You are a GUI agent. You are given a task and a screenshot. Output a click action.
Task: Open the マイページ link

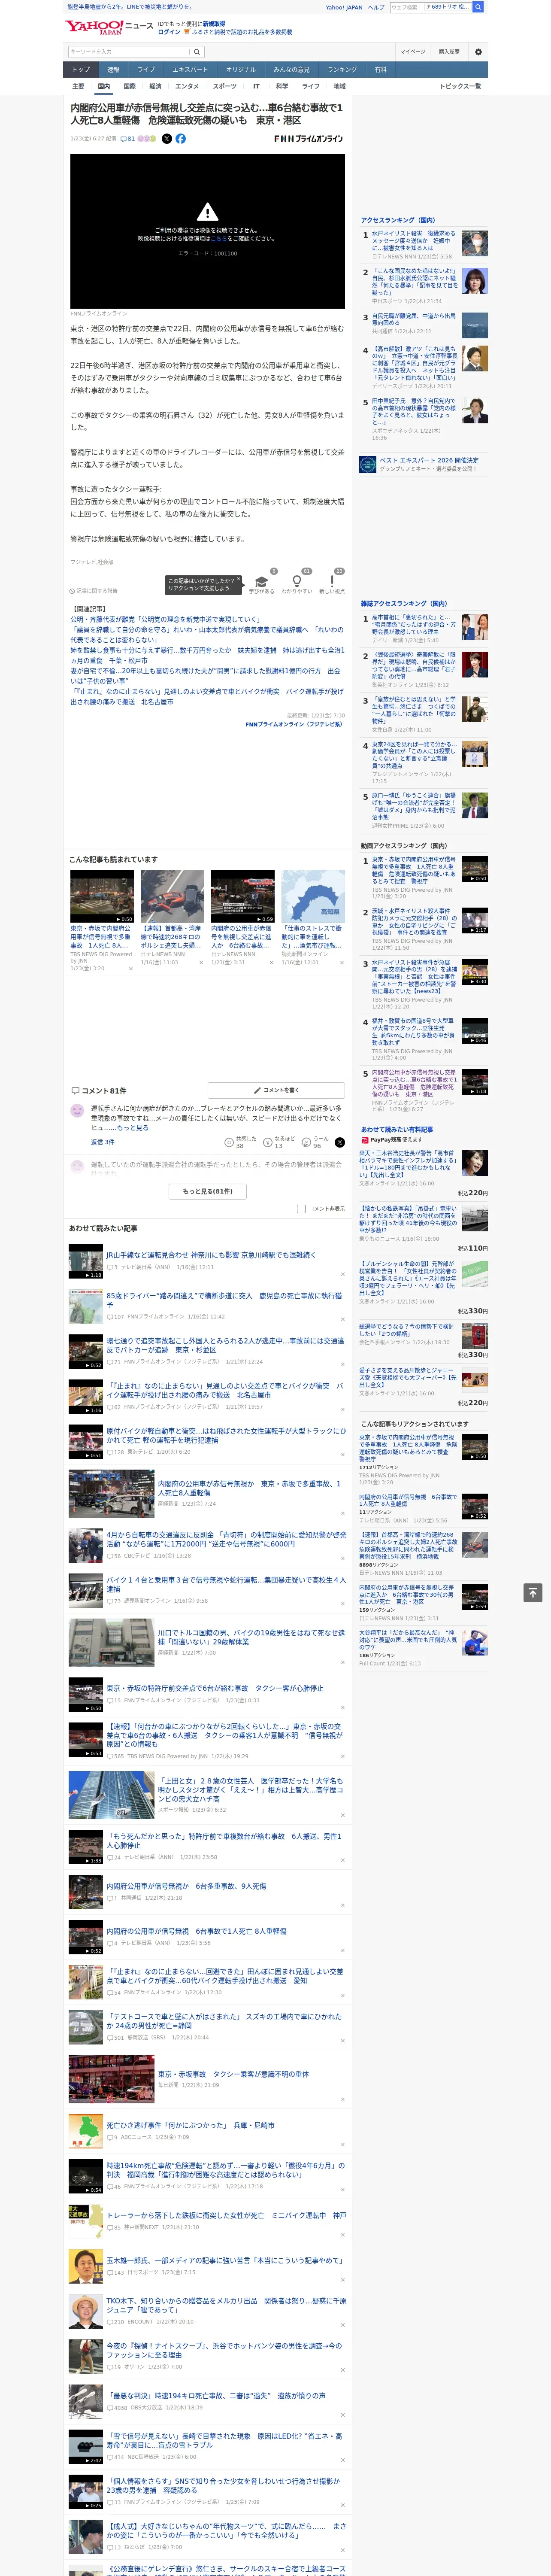coord(413,52)
